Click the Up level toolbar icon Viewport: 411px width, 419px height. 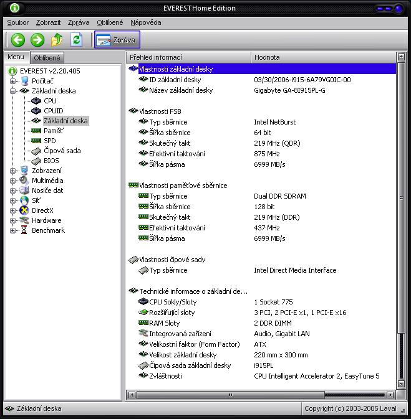tap(57, 40)
